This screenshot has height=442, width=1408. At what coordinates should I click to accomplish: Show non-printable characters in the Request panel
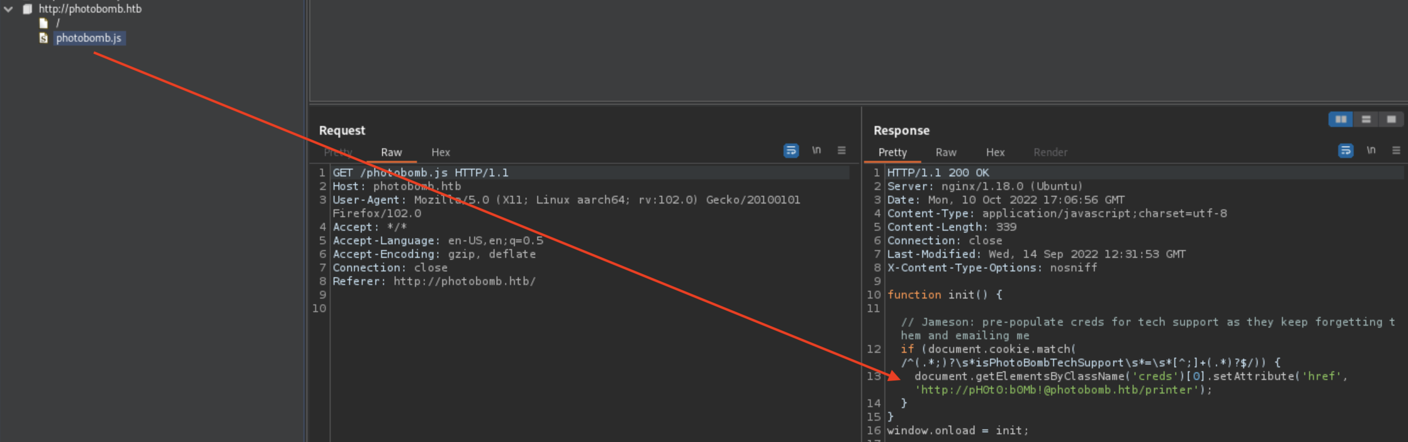coord(816,151)
